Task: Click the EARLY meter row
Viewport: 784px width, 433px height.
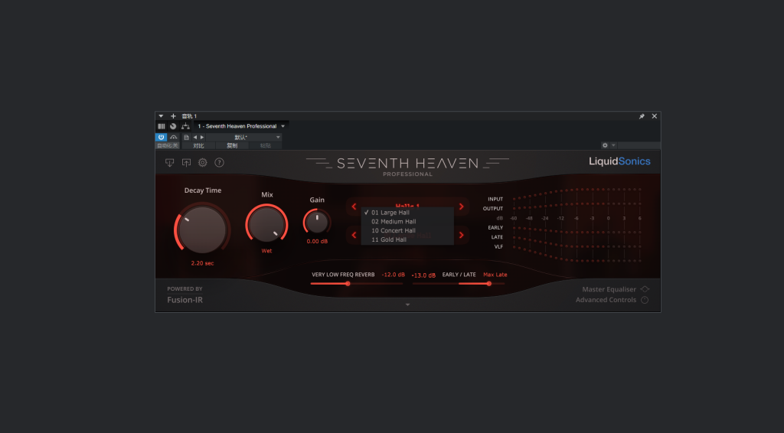Action: click(564, 228)
